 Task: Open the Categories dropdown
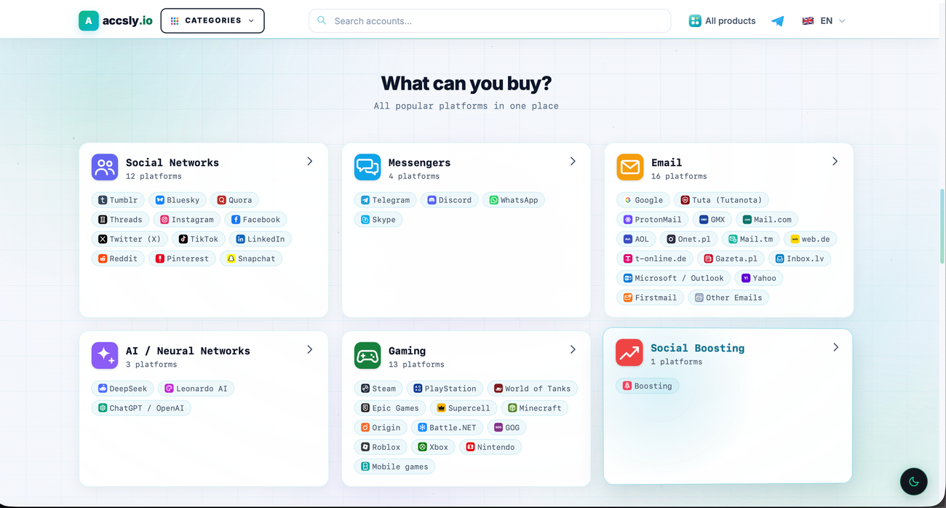(x=212, y=21)
